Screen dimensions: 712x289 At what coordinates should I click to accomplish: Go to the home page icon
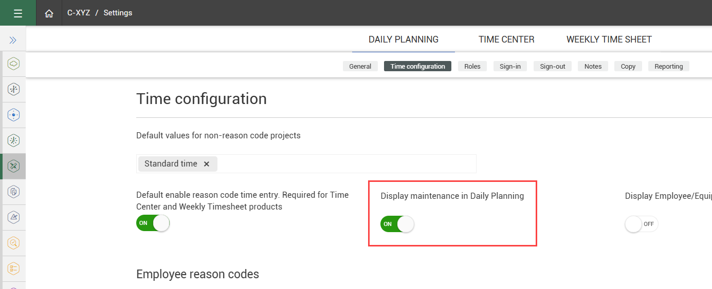coord(49,13)
